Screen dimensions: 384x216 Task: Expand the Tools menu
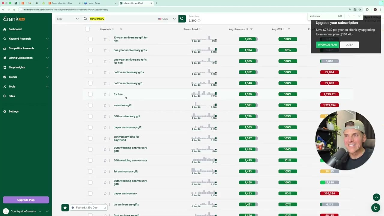[x=26, y=87]
